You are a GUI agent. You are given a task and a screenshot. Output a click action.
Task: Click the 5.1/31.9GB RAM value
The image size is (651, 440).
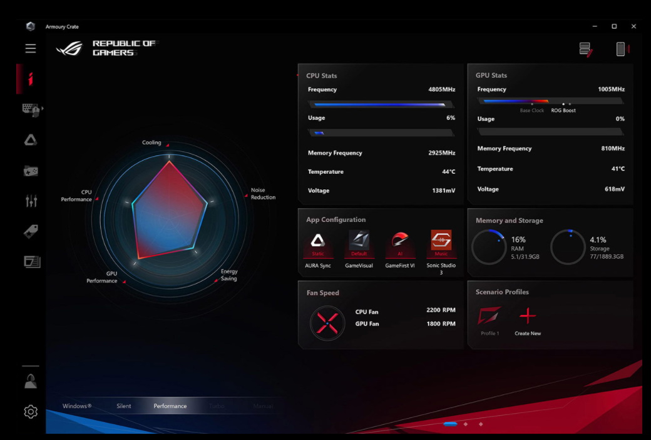525,257
